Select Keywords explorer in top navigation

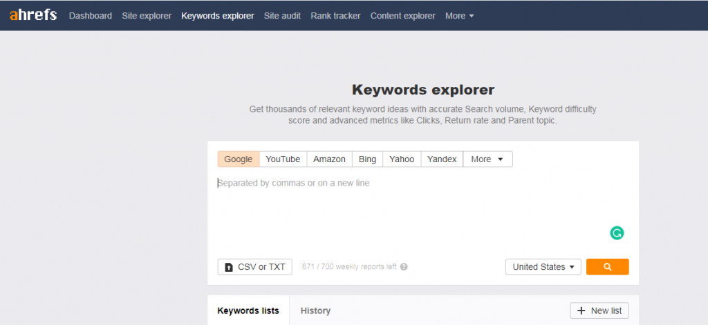218,16
